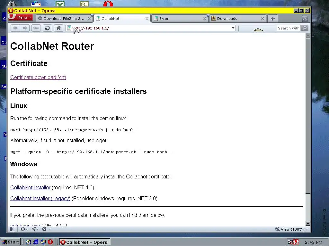
Task: Click the curl setupcert.sh command text
Action: tap(75, 130)
